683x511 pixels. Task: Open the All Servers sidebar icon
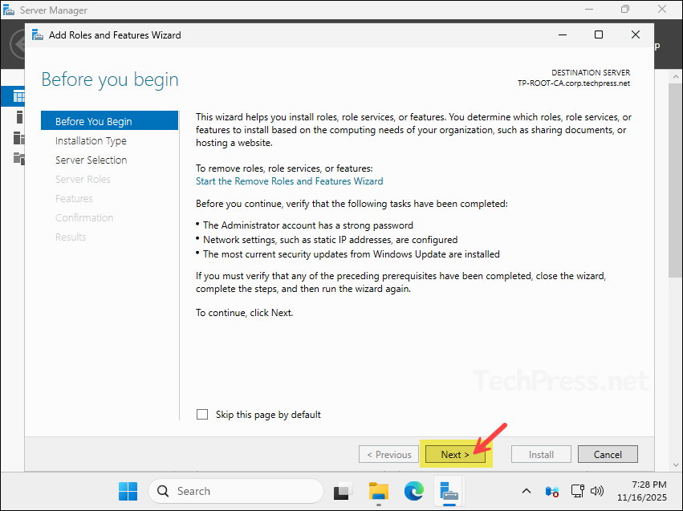[11, 136]
